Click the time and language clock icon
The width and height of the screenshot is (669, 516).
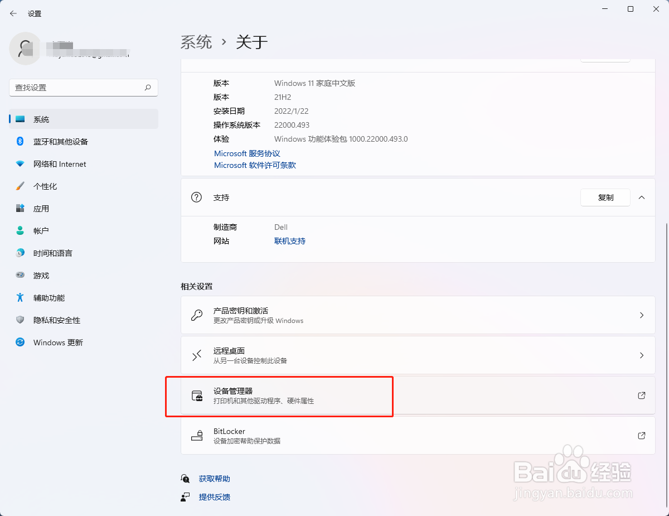point(20,253)
